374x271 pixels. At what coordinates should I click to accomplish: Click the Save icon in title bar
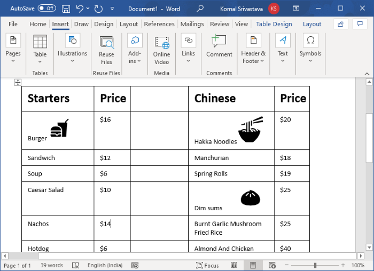[x=66, y=9]
